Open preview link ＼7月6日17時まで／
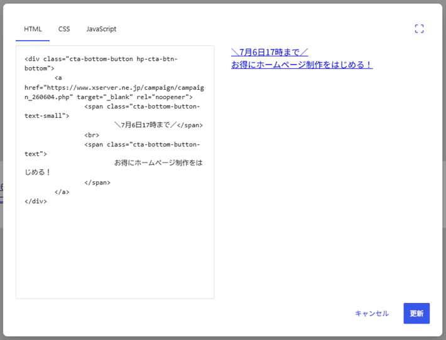Viewport: 446px width, 340px height. 269,52
